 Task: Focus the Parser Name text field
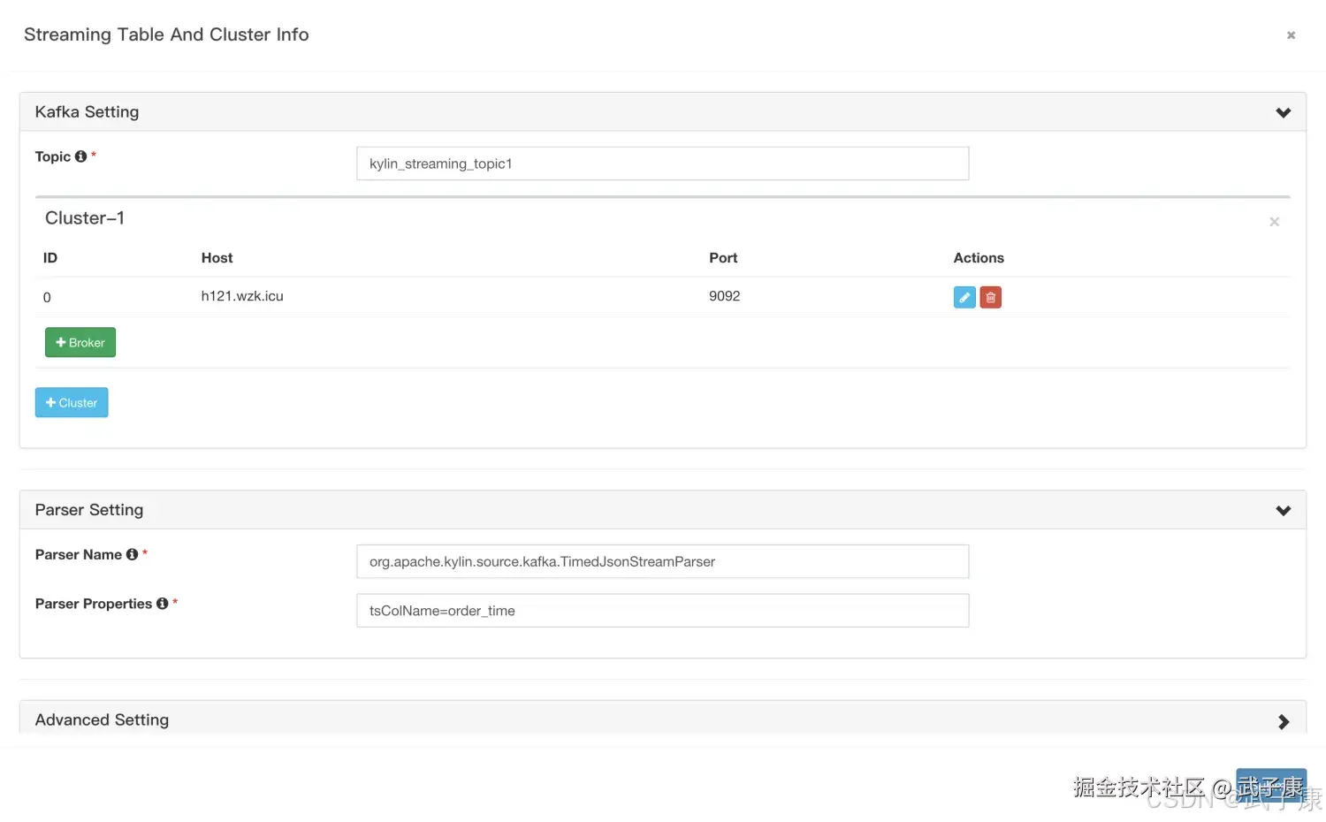(x=662, y=562)
